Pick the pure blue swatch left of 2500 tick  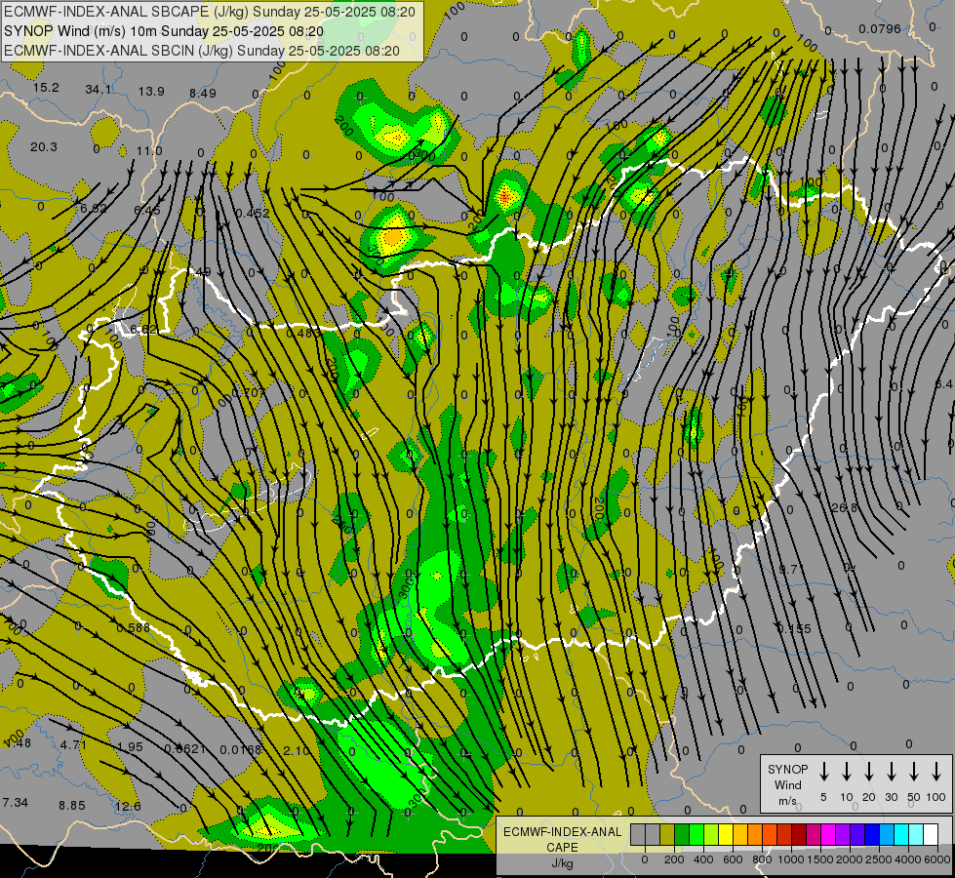[x=871, y=835]
